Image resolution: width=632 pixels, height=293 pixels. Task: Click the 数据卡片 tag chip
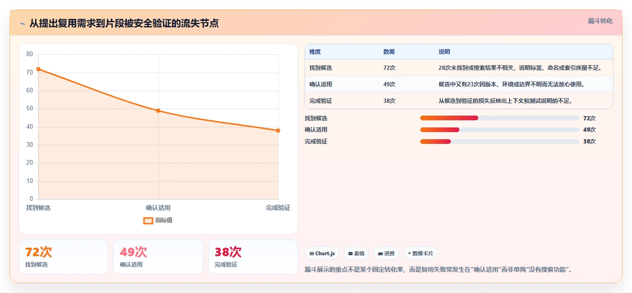421,253
